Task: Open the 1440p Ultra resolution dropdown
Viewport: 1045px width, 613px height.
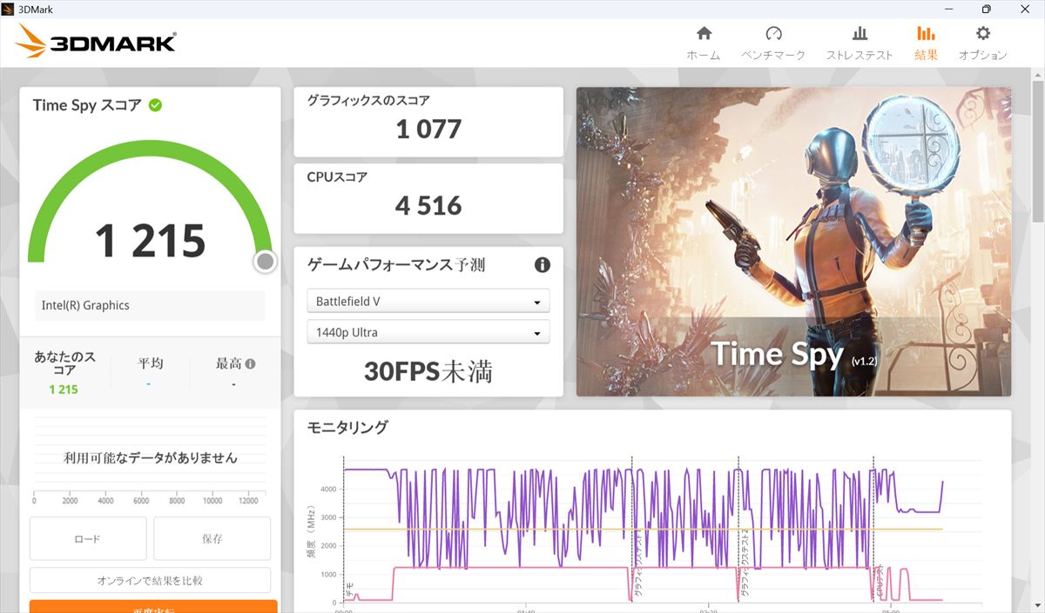Action: [x=428, y=332]
